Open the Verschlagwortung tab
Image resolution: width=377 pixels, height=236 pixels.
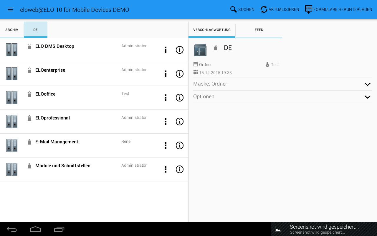tap(212, 30)
